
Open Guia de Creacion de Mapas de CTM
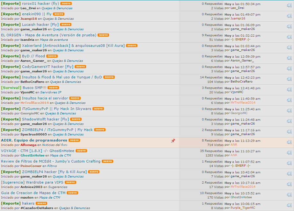[x=33, y=193]
